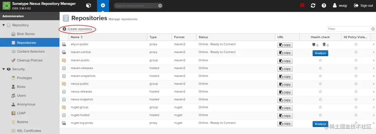The image size is (376, 134).
Task: Click nuget.org-proxy repository icon
Action: pos(64,123)
